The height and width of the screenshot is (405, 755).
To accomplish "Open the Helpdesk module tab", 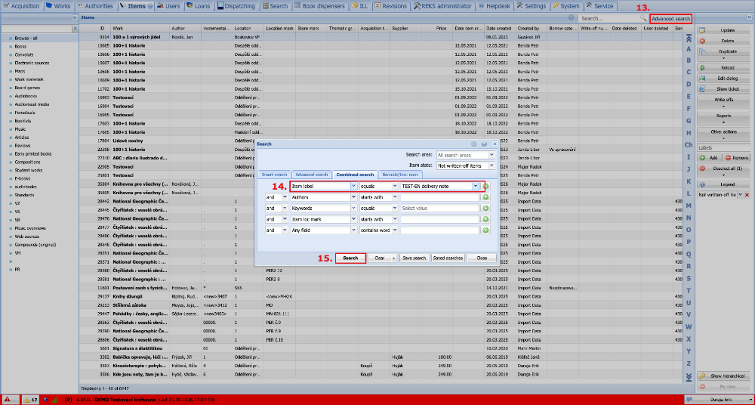I will [494, 6].
